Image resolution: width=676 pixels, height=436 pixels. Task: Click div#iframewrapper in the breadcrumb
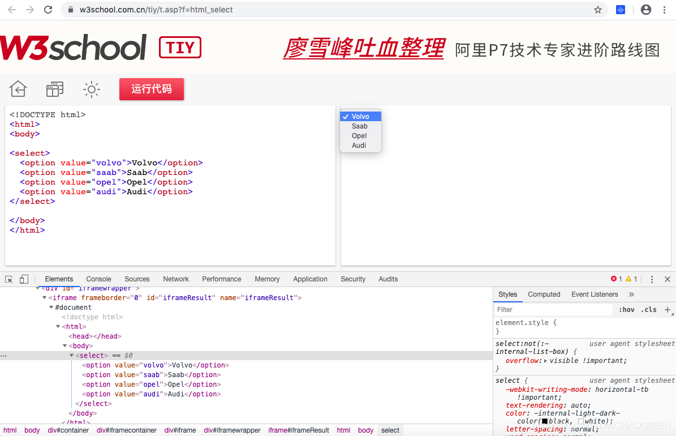click(232, 430)
